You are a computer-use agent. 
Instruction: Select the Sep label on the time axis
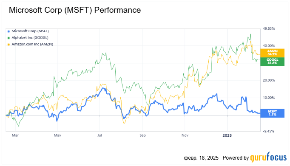[142, 135]
